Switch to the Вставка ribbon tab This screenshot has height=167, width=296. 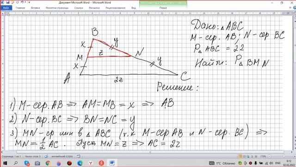(35, 8)
